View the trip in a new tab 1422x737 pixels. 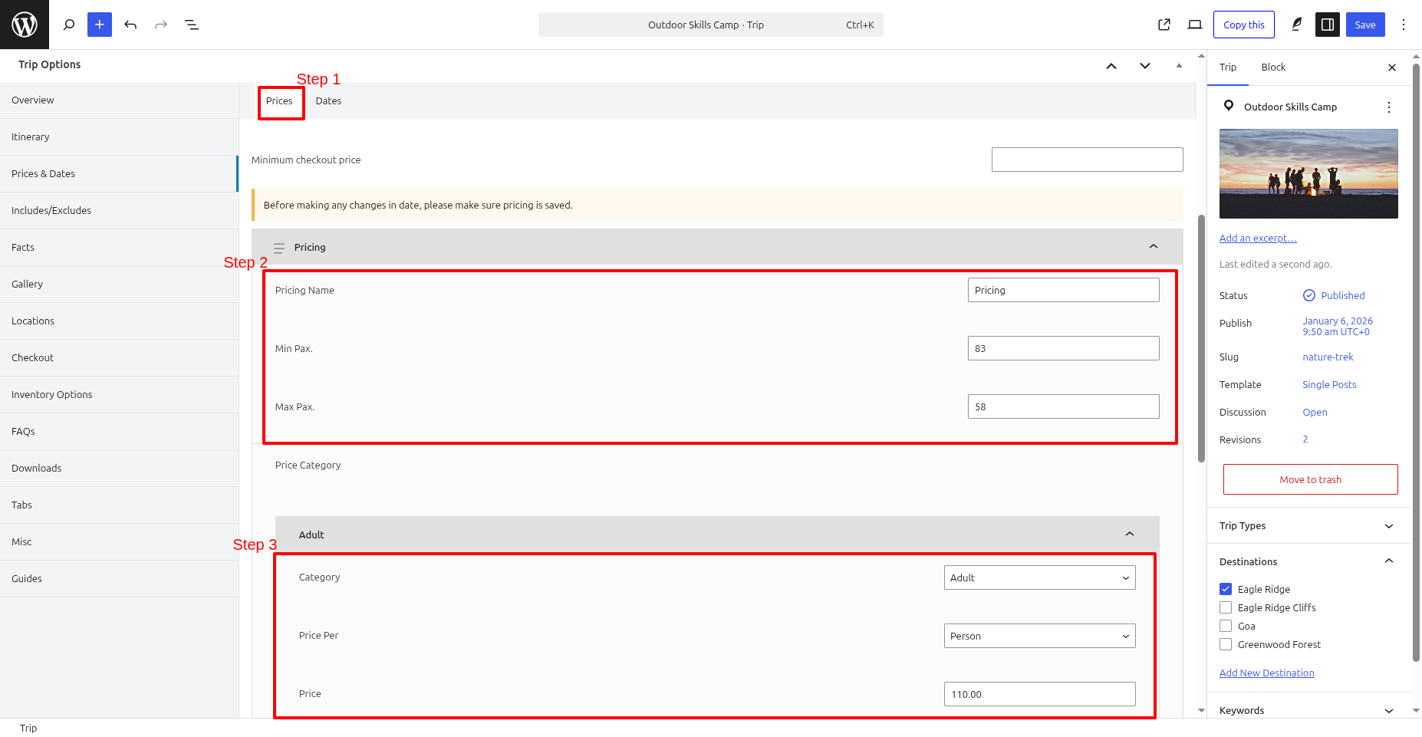[1164, 25]
